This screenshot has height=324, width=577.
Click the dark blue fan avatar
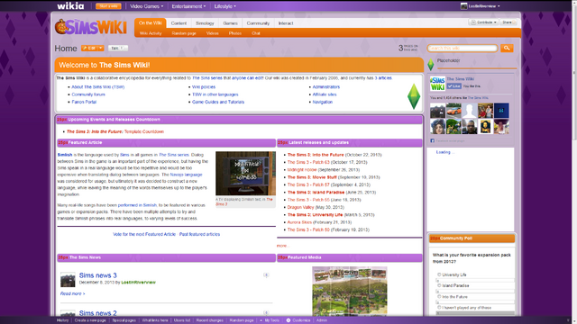coord(501,111)
